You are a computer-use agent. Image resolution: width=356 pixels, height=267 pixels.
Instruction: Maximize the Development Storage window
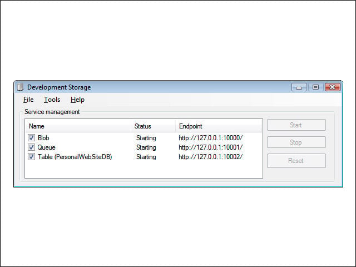tap(315, 87)
